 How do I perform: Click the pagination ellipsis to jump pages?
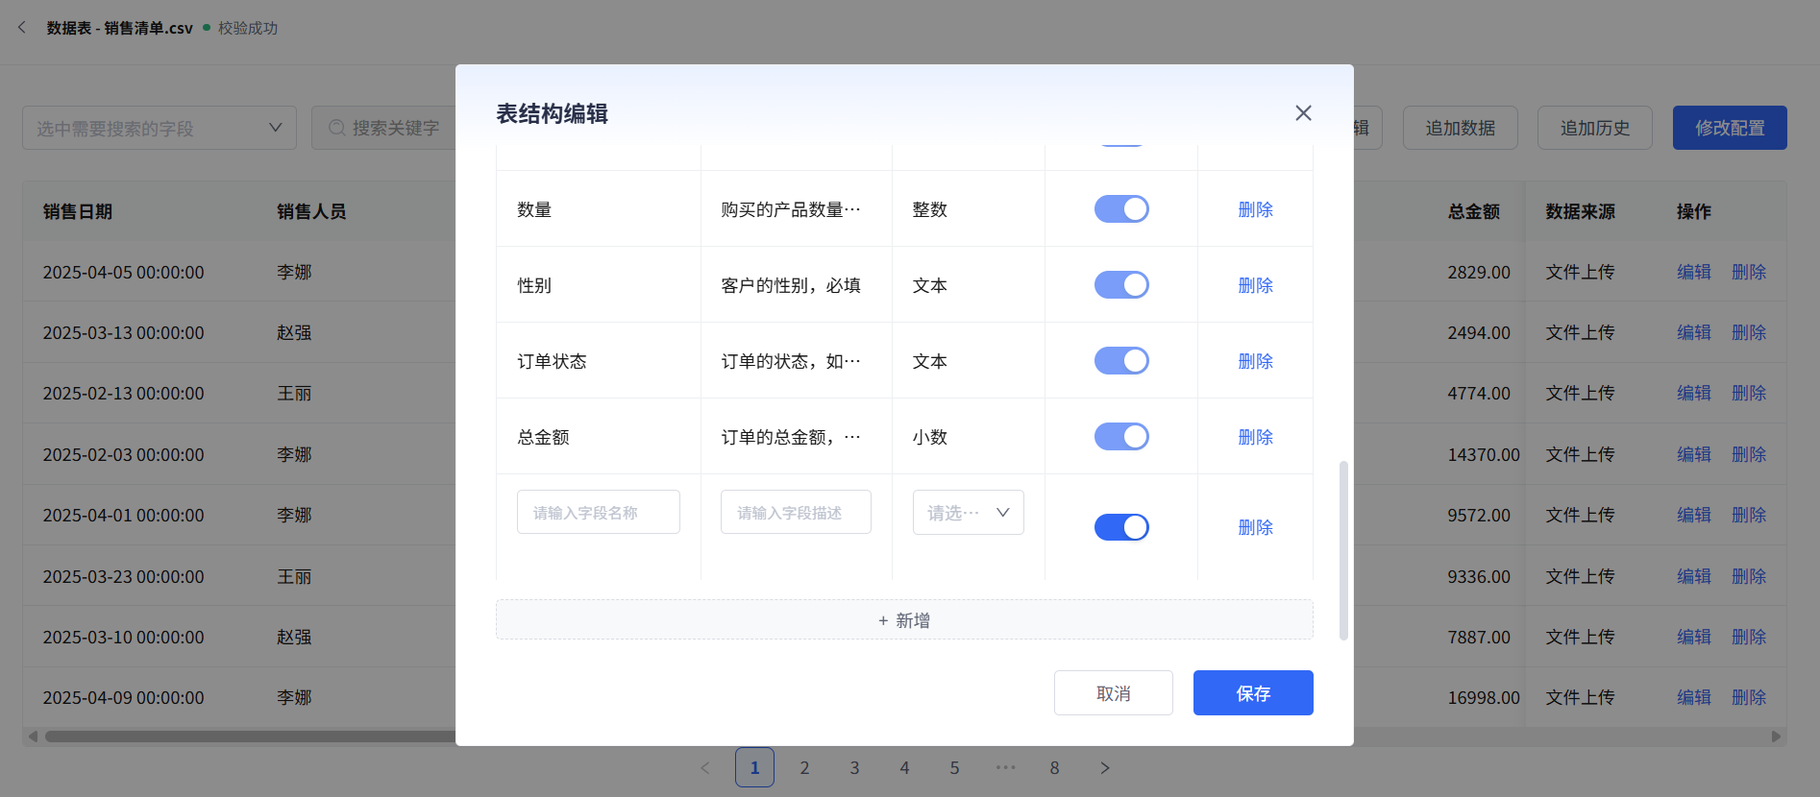point(1005,767)
